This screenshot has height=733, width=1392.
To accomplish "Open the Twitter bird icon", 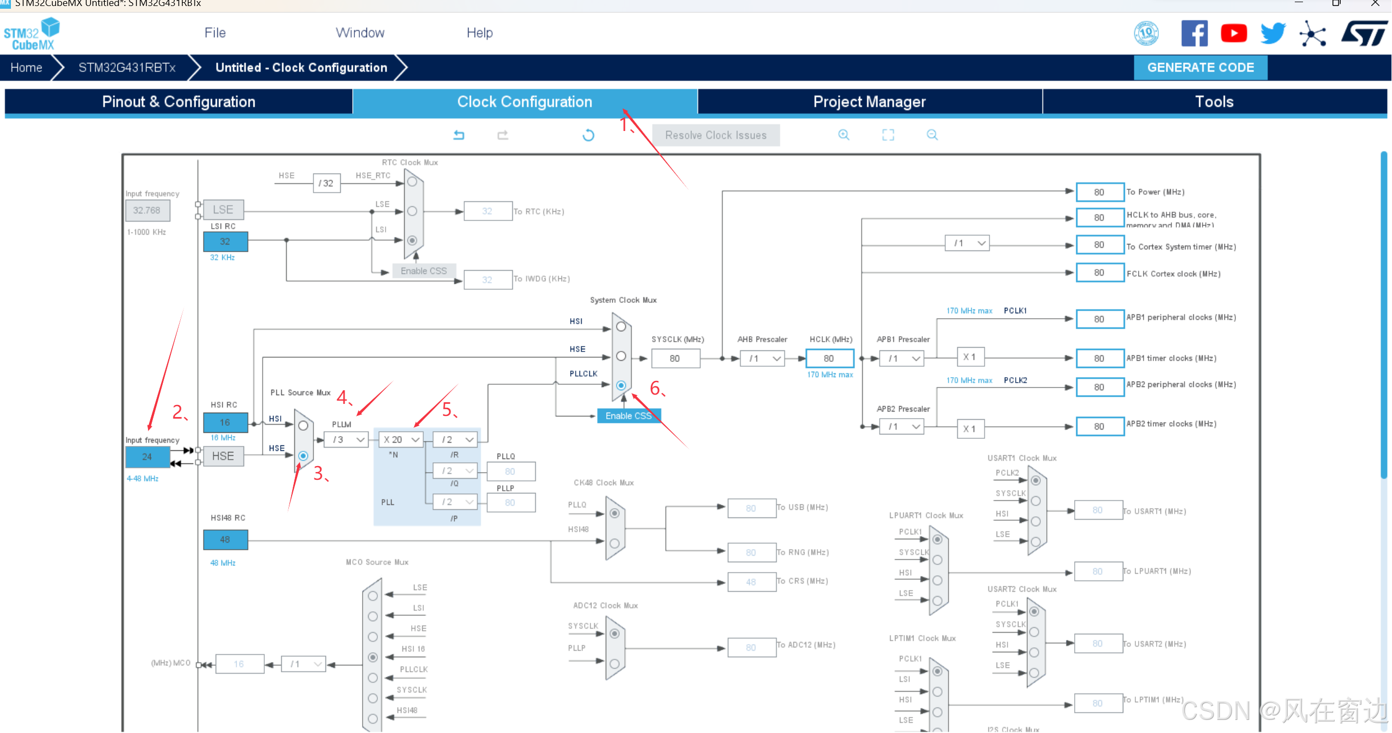I will coord(1273,33).
